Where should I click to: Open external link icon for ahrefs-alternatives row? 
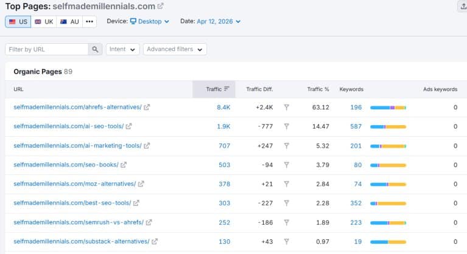click(147, 107)
